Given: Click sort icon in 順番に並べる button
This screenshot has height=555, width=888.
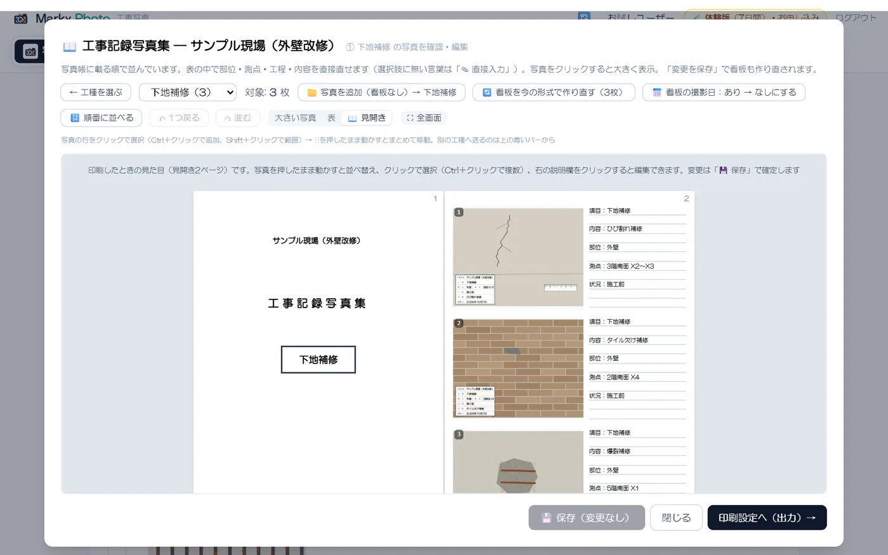Looking at the screenshot, I should coord(75,118).
